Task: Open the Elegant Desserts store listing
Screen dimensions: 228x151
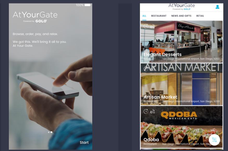Action: 181,42
